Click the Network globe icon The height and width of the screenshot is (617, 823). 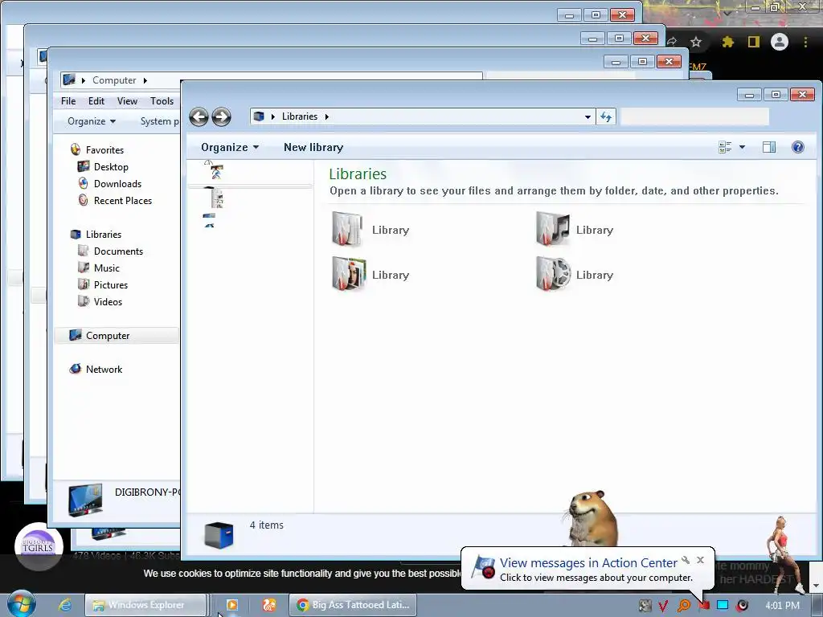[76, 369]
